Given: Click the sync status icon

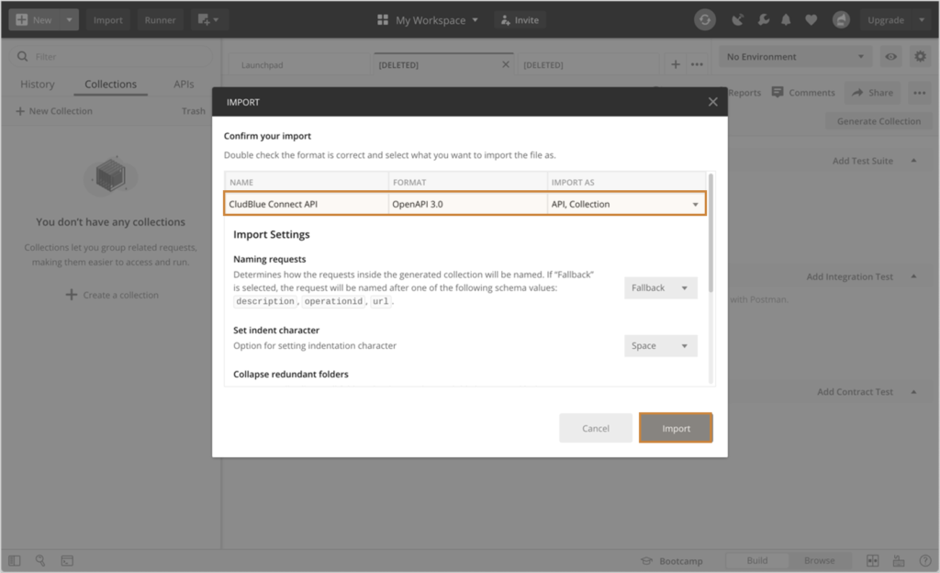Looking at the screenshot, I should [x=705, y=20].
